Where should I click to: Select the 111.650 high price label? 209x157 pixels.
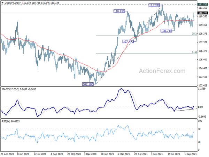154,5
